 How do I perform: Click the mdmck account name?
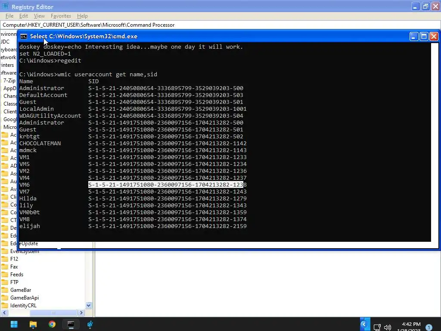28,150
